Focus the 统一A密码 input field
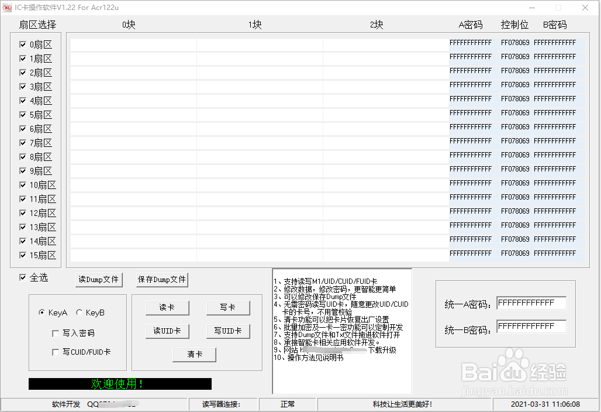Viewport: 601px width, 412px height. click(x=531, y=303)
